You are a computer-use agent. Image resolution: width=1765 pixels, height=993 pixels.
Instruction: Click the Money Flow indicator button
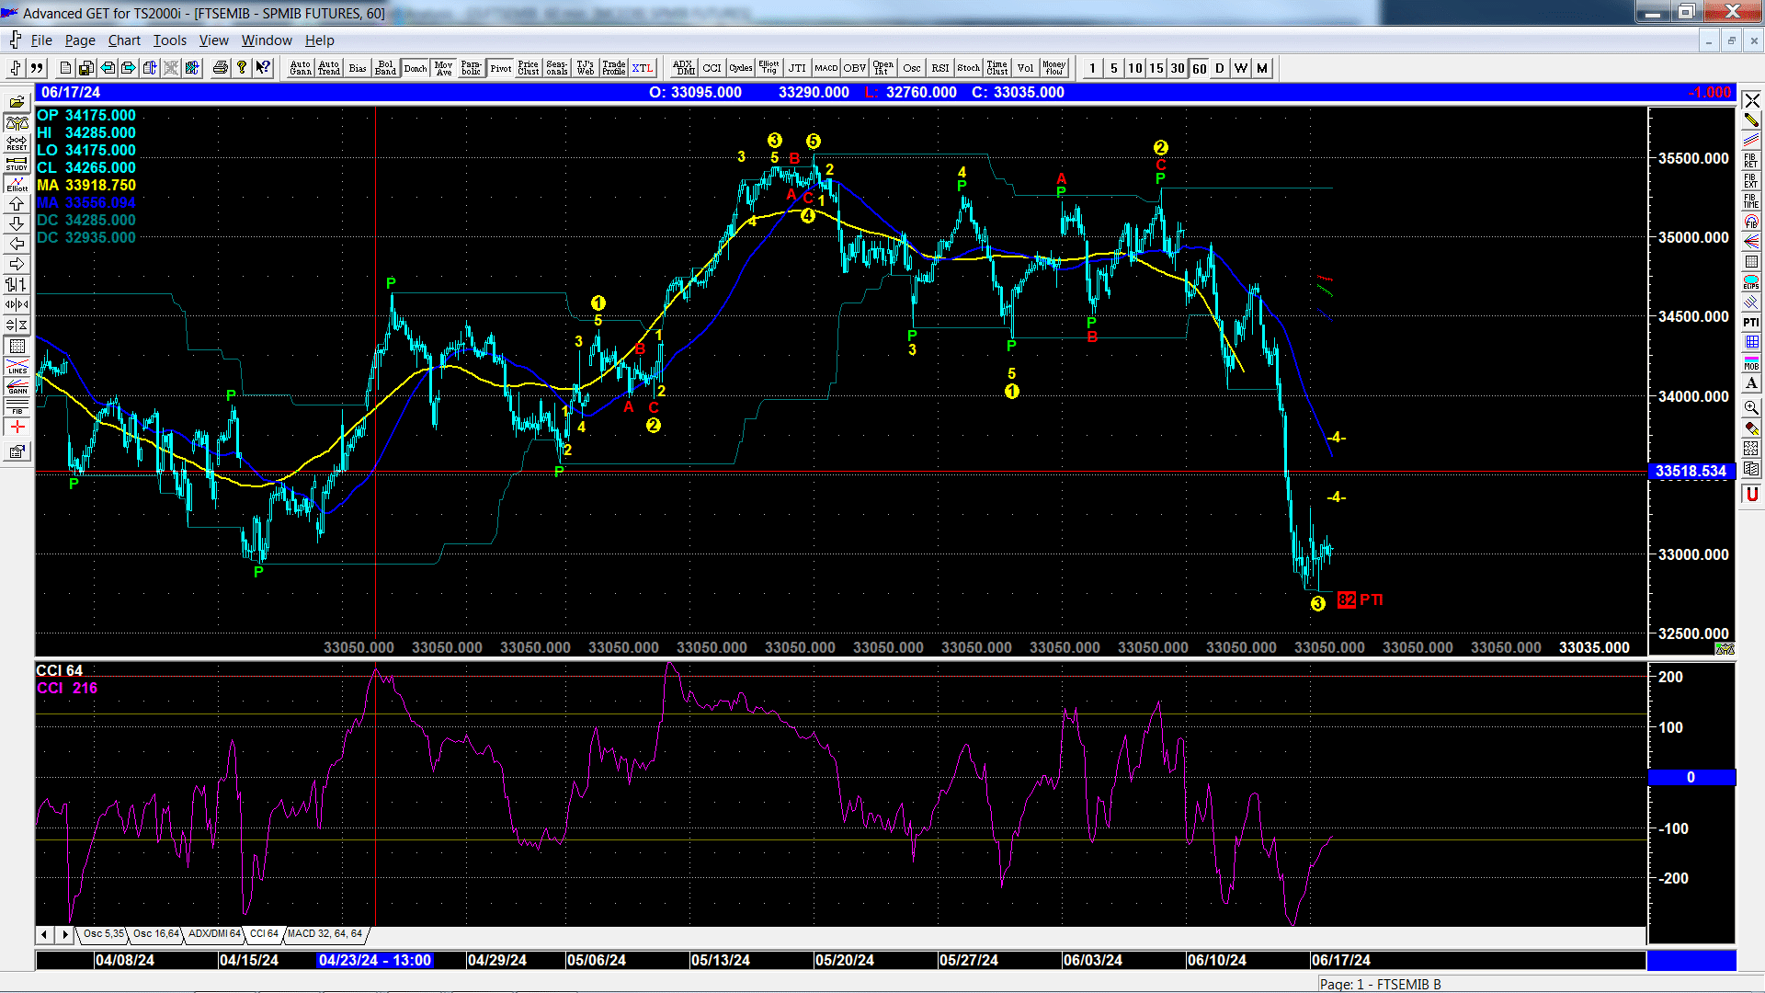[x=1054, y=68]
